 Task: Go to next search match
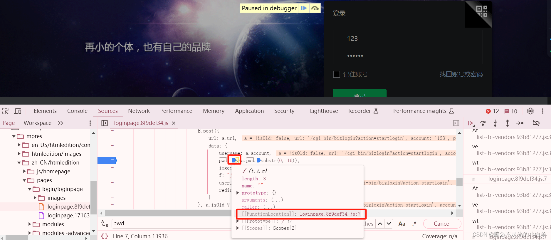coord(389,224)
